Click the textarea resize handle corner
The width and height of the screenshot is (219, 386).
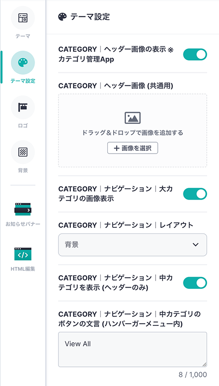204,365
